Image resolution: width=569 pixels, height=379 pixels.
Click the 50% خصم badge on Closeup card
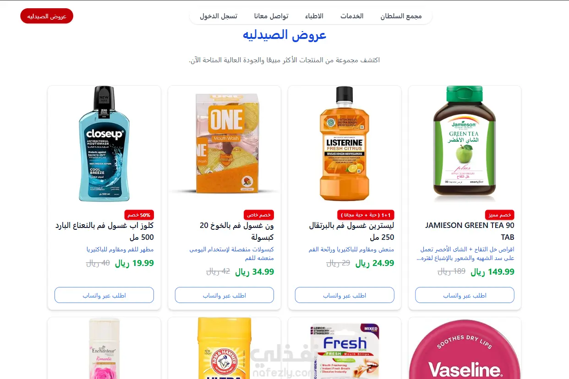(139, 215)
